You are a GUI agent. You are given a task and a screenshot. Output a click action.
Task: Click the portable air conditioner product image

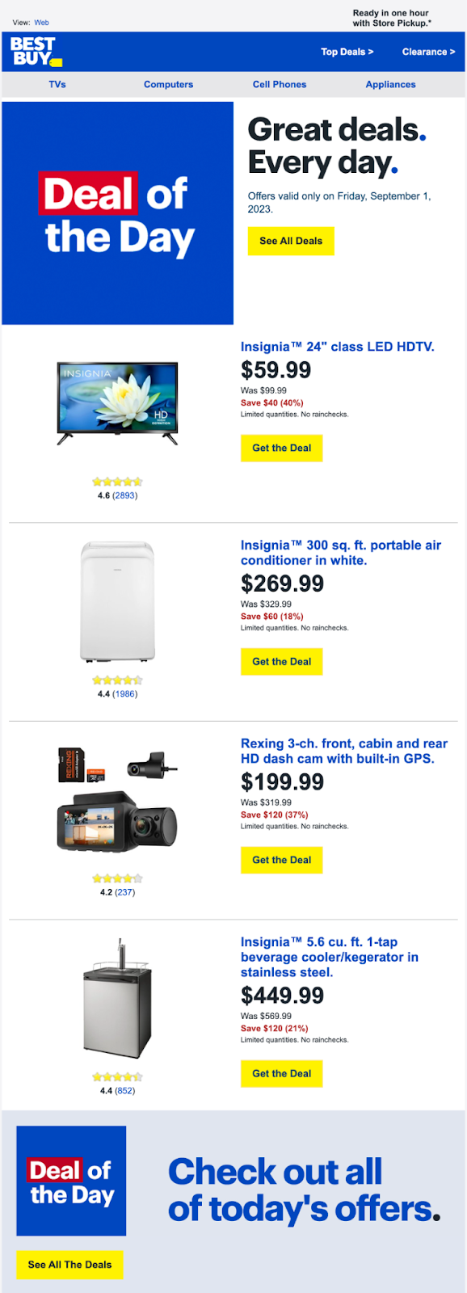pyautogui.click(x=118, y=602)
